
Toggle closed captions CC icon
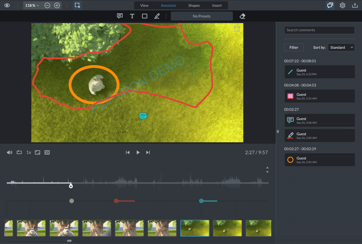point(47,152)
